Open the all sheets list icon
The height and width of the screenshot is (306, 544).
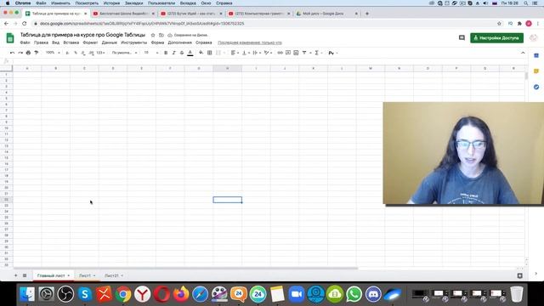25,275
